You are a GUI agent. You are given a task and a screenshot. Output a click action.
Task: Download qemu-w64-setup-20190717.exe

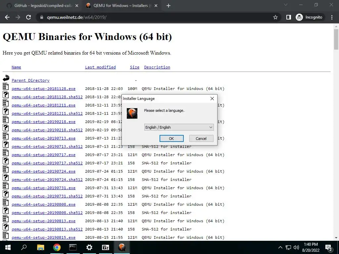(43, 155)
